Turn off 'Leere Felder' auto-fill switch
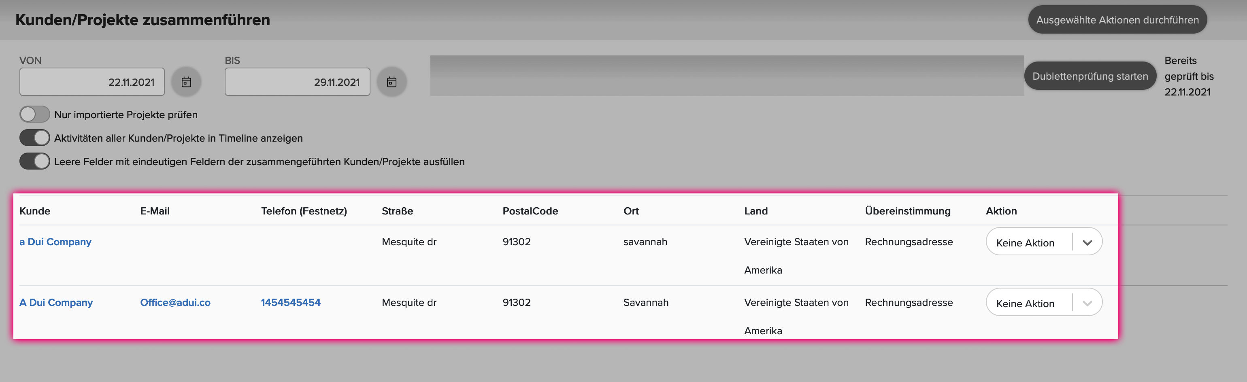Screen dimensions: 1247x382 tap(34, 161)
